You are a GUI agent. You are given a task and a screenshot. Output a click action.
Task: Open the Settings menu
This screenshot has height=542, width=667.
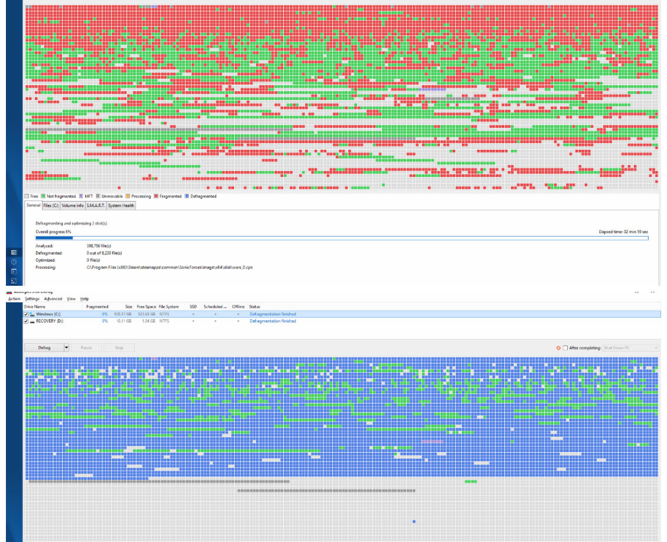pos(32,299)
